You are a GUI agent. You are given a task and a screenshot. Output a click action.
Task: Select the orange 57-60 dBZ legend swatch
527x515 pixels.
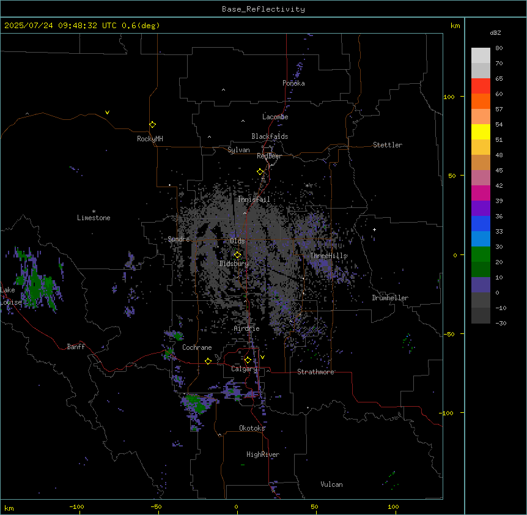(x=481, y=101)
